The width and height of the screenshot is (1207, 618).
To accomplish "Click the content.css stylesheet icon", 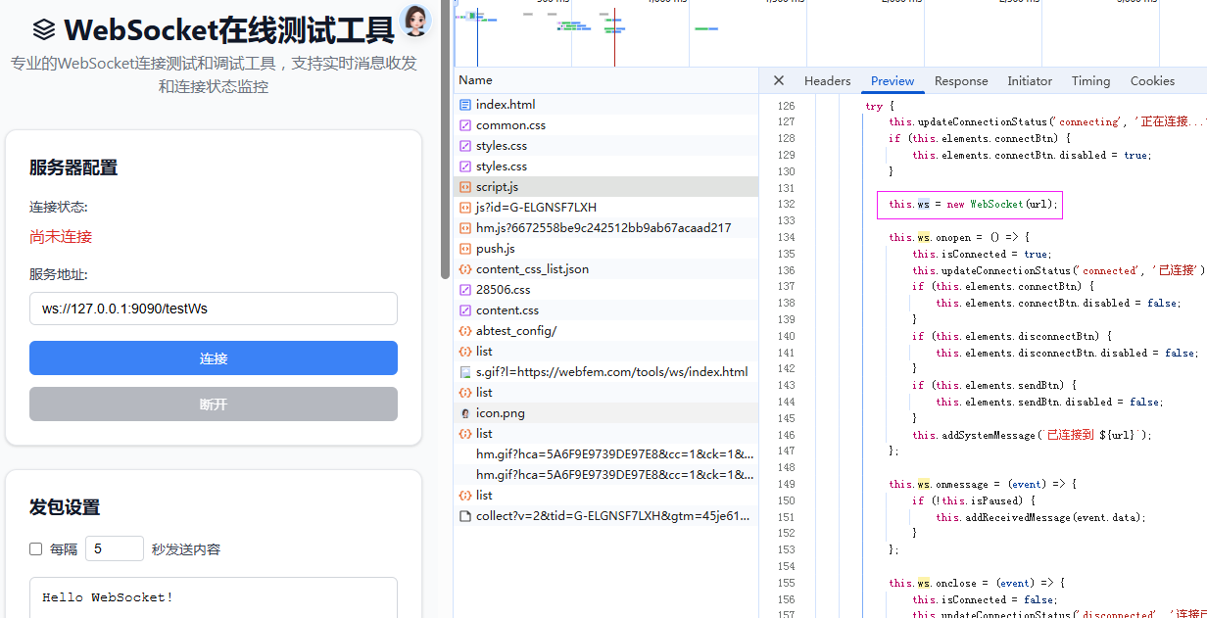I will pyautogui.click(x=465, y=310).
